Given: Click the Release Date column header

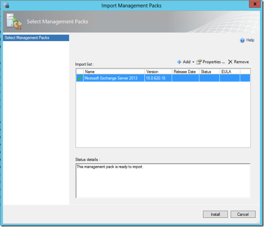Looking at the screenshot, I should [x=185, y=72].
